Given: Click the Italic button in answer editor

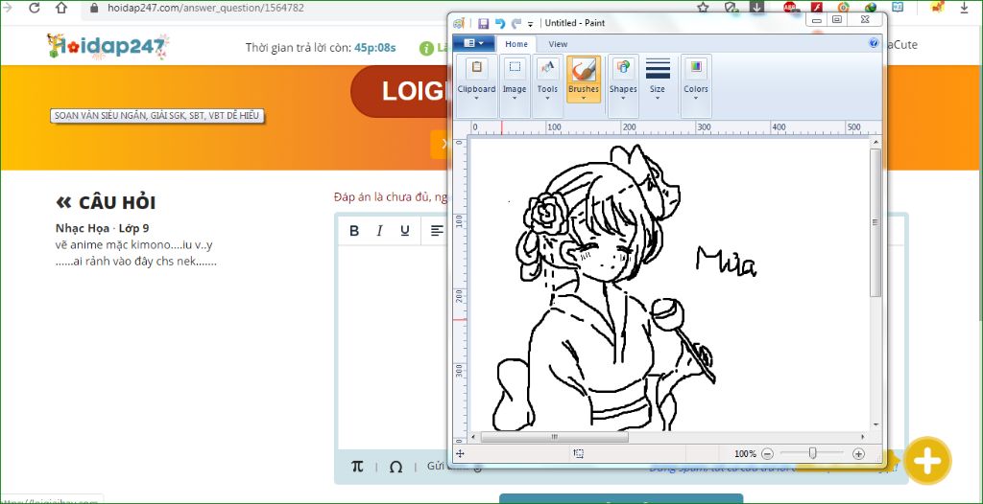Looking at the screenshot, I should (x=379, y=230).
